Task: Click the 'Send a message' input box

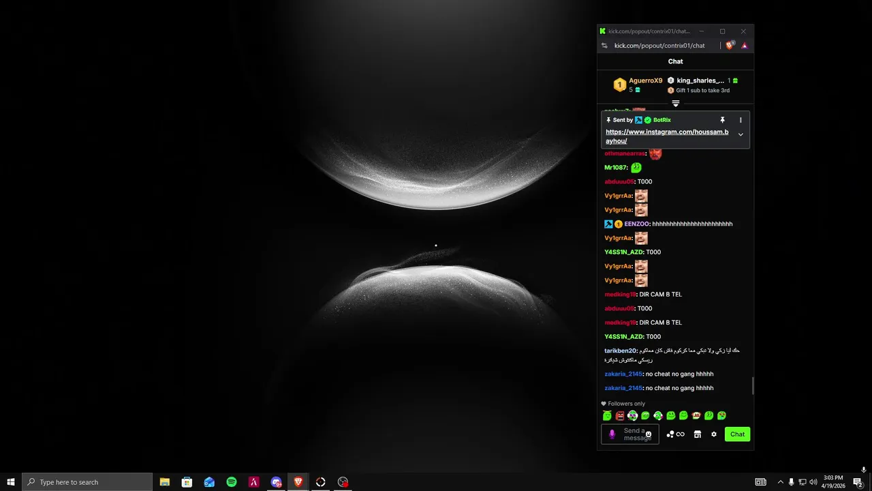Action: 630,434
